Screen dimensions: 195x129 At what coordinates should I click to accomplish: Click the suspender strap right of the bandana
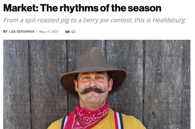(x=119, y=120)
